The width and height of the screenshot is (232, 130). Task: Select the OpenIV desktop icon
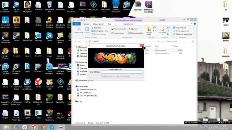coord(28,114)
